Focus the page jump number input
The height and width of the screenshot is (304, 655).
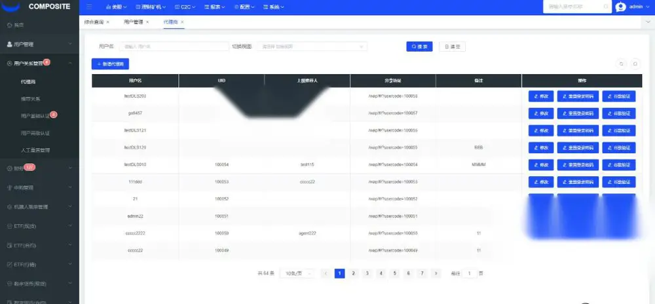click(x=470, y=273)
